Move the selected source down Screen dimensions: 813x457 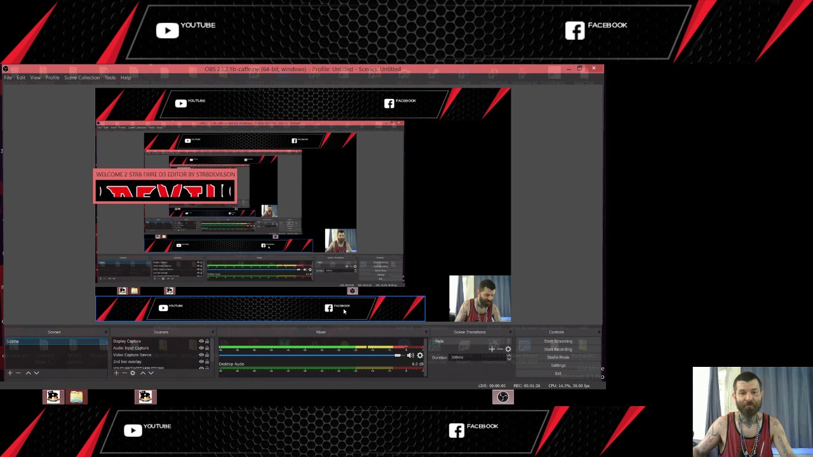pyautogui.click(x=151, y=373)
